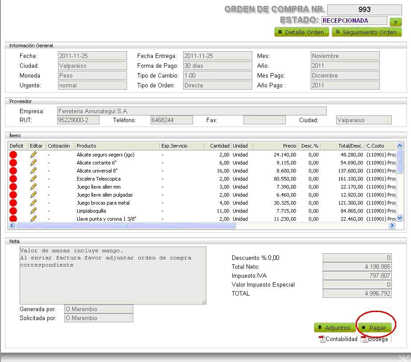The width and height of the screenshot is (411, 362).
Task: Select product text Escalera Telescopica
Action: click(99, 179)
